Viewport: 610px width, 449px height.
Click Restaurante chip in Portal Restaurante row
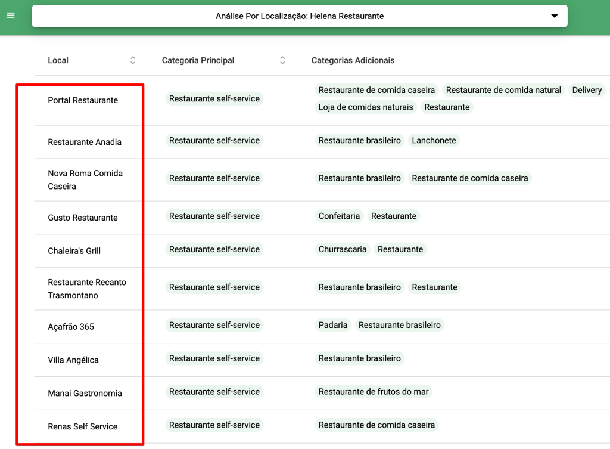coord(447,107)
